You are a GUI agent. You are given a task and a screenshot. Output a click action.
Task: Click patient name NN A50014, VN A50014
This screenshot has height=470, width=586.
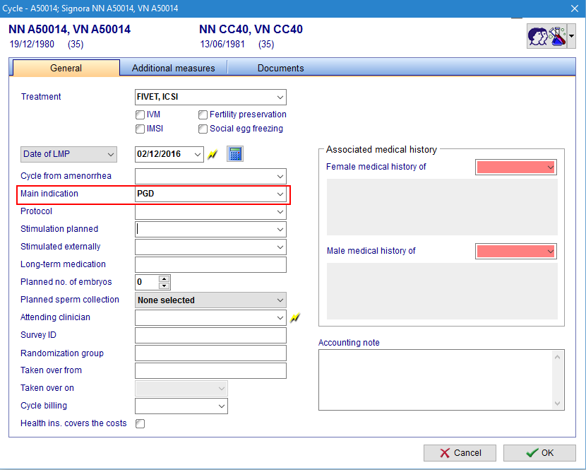tap(69, 29)
